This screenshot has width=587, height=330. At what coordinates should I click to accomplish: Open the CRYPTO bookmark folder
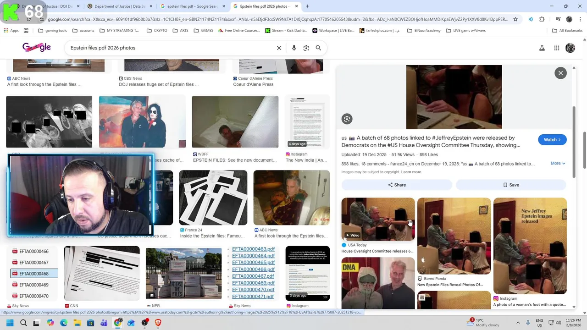coord(157,31)
